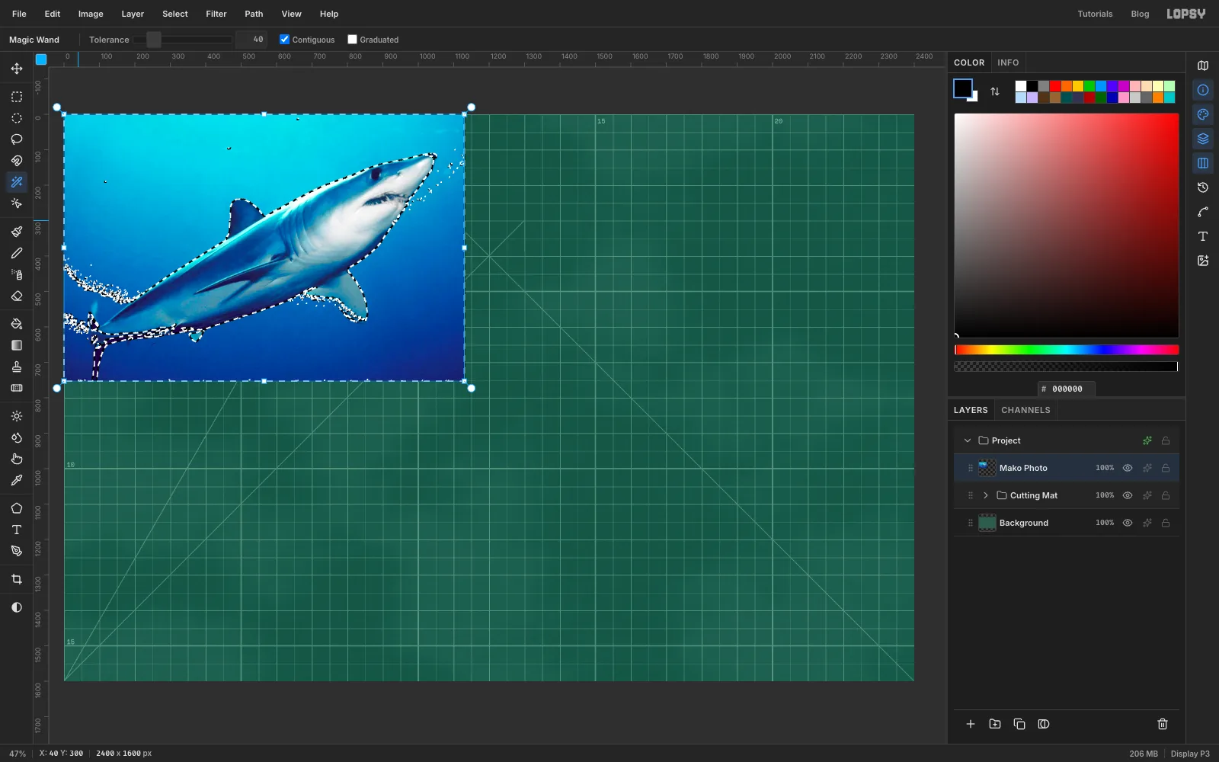The image size is (1219, 762).
Task: Pick the red swatch in palette
Action: (x=1055, y=86)
